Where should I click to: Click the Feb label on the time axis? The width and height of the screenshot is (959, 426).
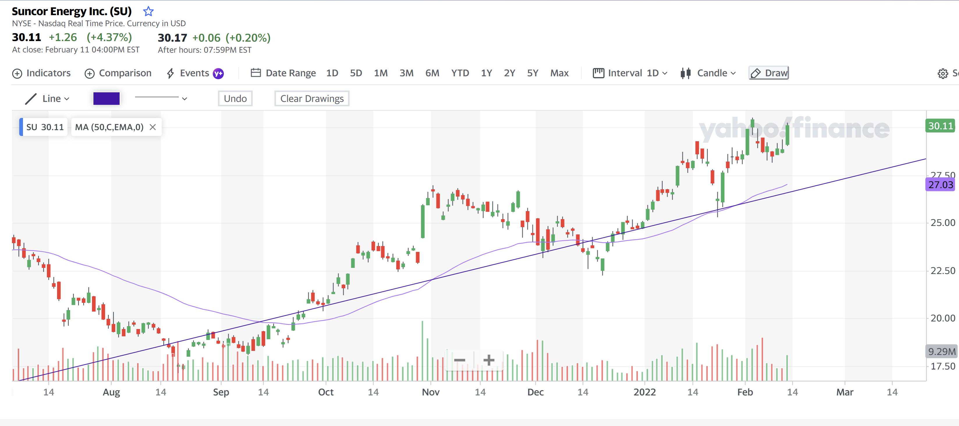pos(745,392)
